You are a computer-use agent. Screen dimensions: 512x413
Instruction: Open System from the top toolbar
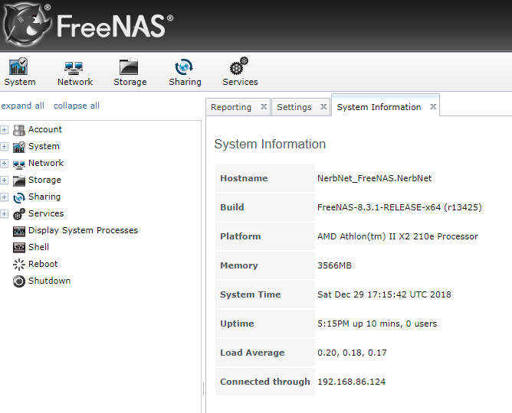pos(20,72)
